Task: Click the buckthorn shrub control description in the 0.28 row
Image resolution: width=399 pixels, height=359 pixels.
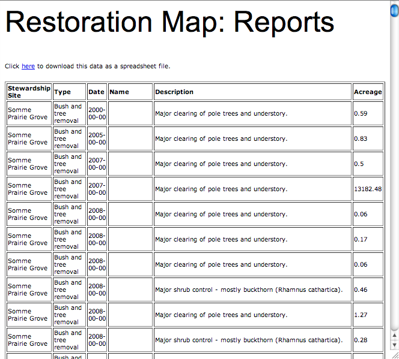Action: point(249,340)
